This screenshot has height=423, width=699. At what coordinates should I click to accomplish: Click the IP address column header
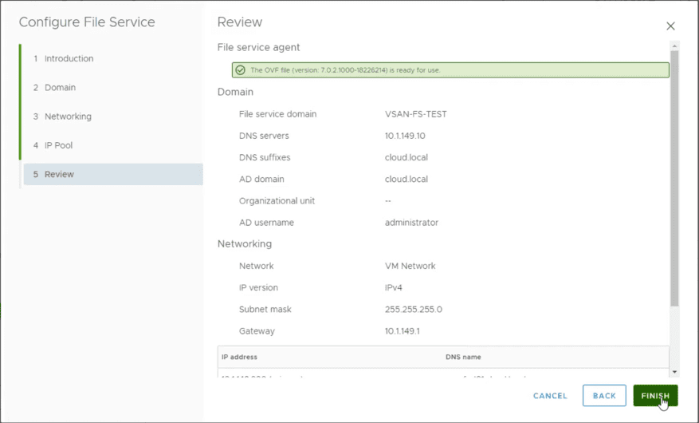tap(239, 357)
